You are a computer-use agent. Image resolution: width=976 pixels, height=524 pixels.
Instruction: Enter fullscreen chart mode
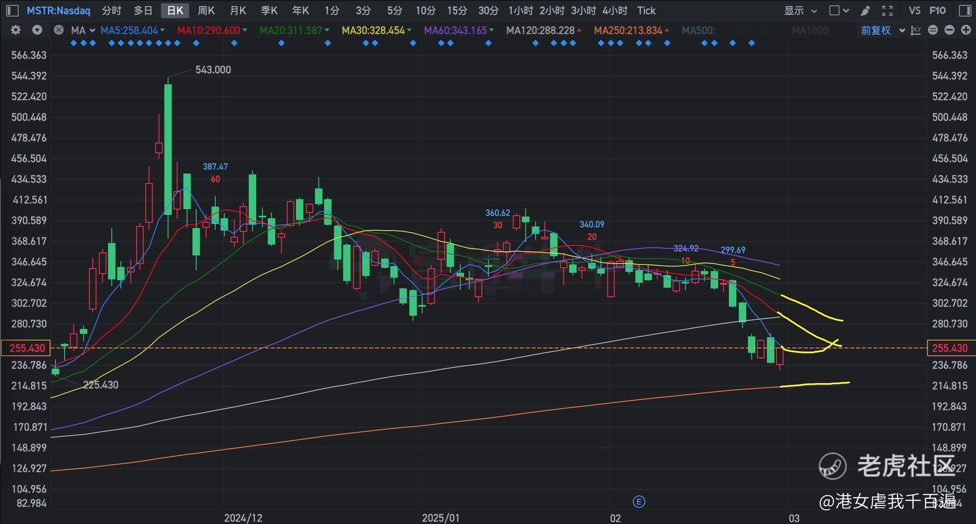(887, 11)
